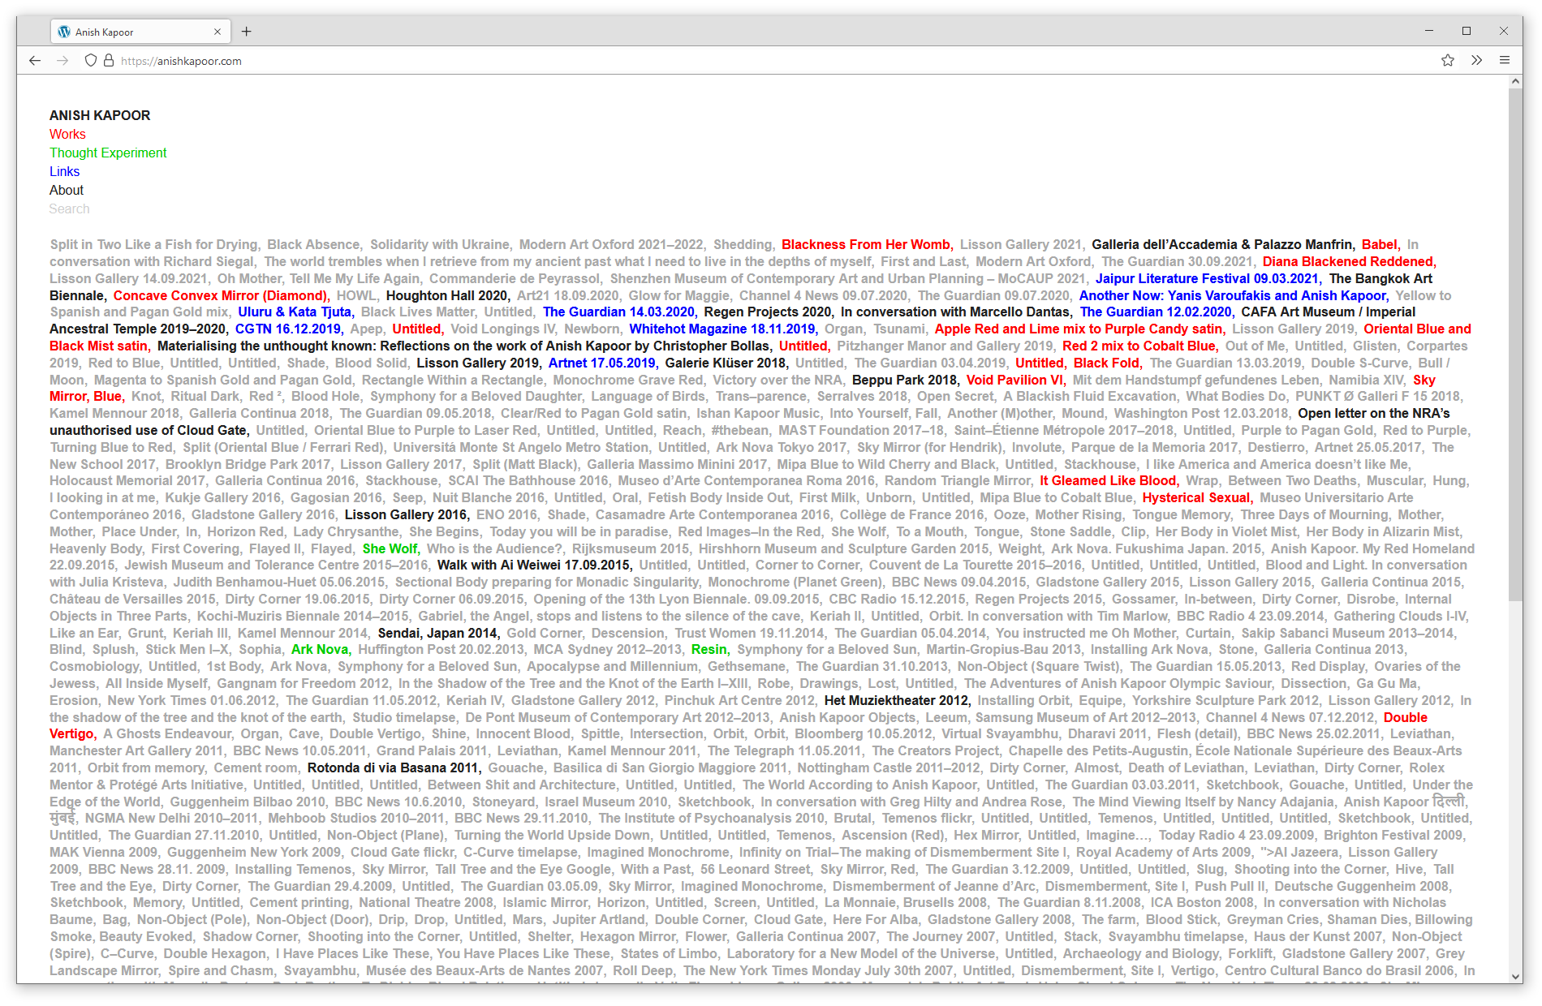1542x1006 pixels.
Task: Click the scrollbar down arrow
Action: pyautogui.click(x=1515, y=977)
